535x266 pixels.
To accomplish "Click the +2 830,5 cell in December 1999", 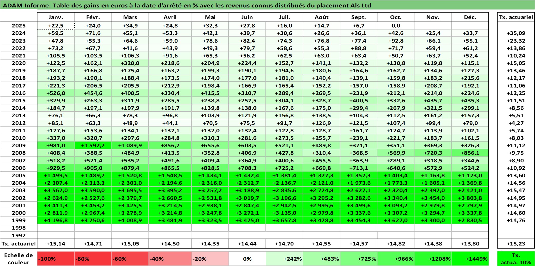I will point(470,220).
